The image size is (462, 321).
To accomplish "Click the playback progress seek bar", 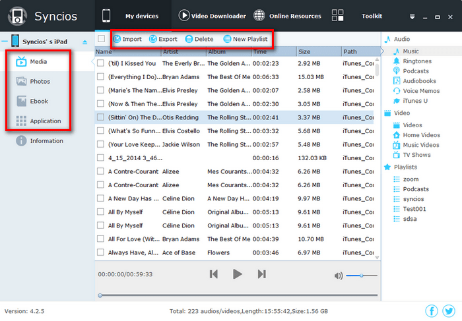I will 238,295.
